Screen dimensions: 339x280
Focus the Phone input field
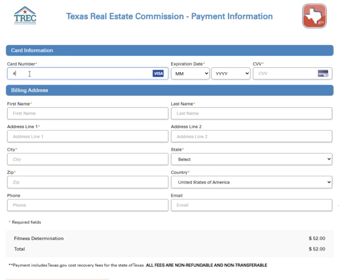[88, 205]
